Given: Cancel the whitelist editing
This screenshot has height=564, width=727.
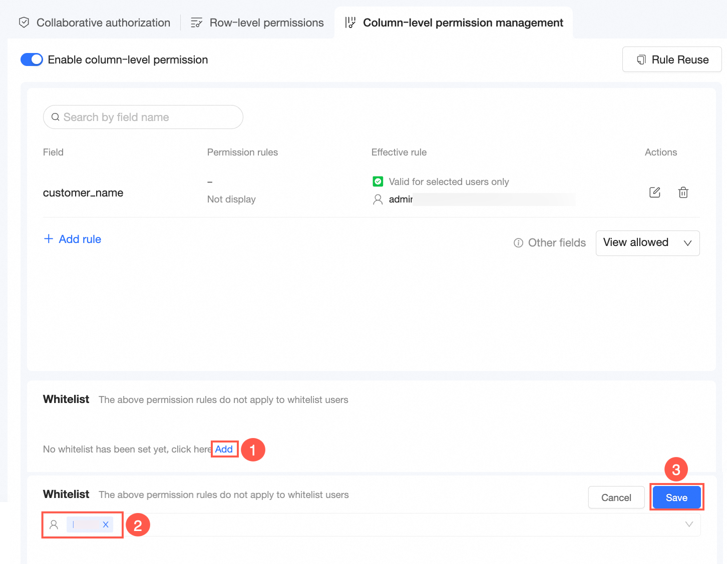Looking at the screenshot, I should (616, 497).
